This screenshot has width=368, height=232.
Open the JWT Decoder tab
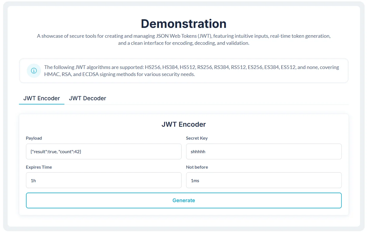(x=88, y=98)
